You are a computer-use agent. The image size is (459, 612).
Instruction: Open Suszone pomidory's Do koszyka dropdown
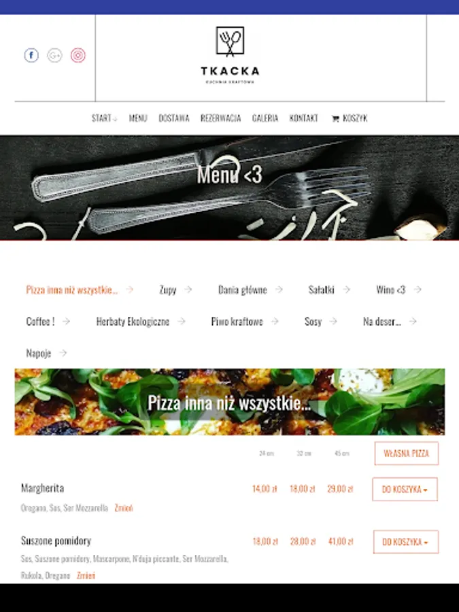(x=406, y=542)
